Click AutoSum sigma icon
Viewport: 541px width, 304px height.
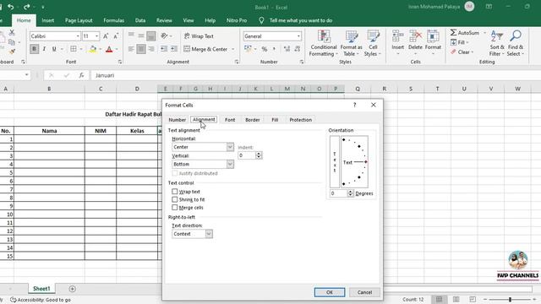[x=453, y=32]
